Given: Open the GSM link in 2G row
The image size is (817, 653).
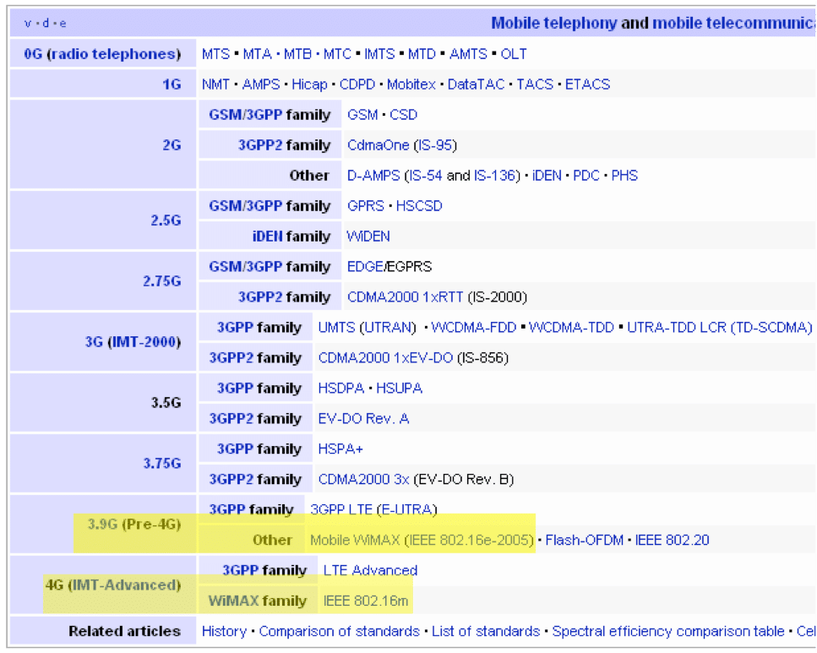Looking at the screenshot, I should pos(362,114).
